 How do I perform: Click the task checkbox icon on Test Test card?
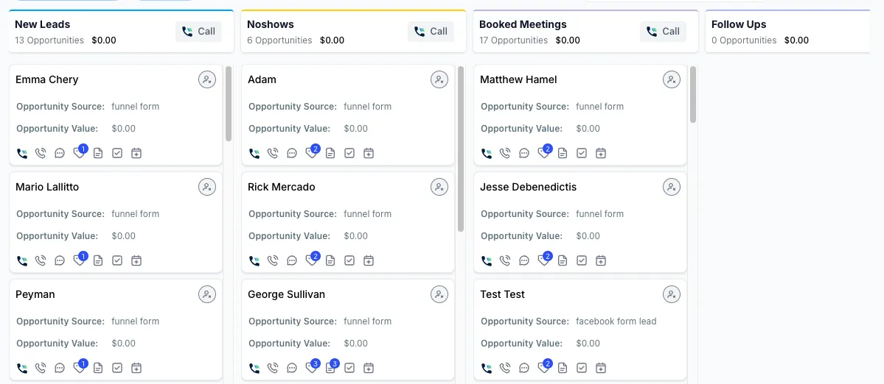pyautogui.click(x=582, y=368)
